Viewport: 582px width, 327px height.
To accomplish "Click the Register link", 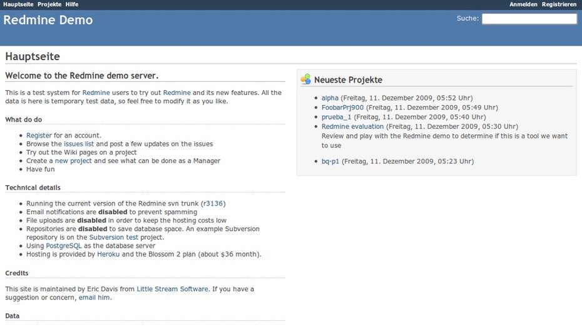I will (39, 136).
